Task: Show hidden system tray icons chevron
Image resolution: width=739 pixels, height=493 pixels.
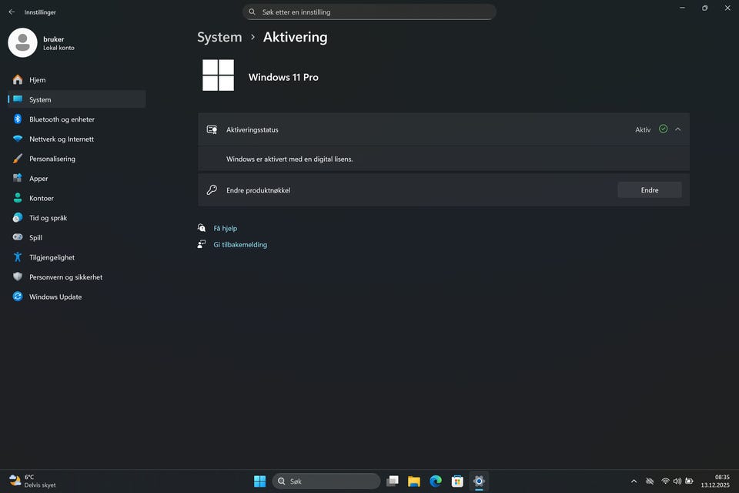Action: click(x=634, y=481)
